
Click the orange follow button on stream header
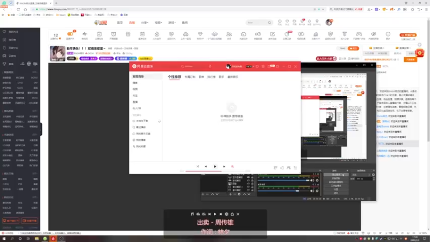pos(353,48)
